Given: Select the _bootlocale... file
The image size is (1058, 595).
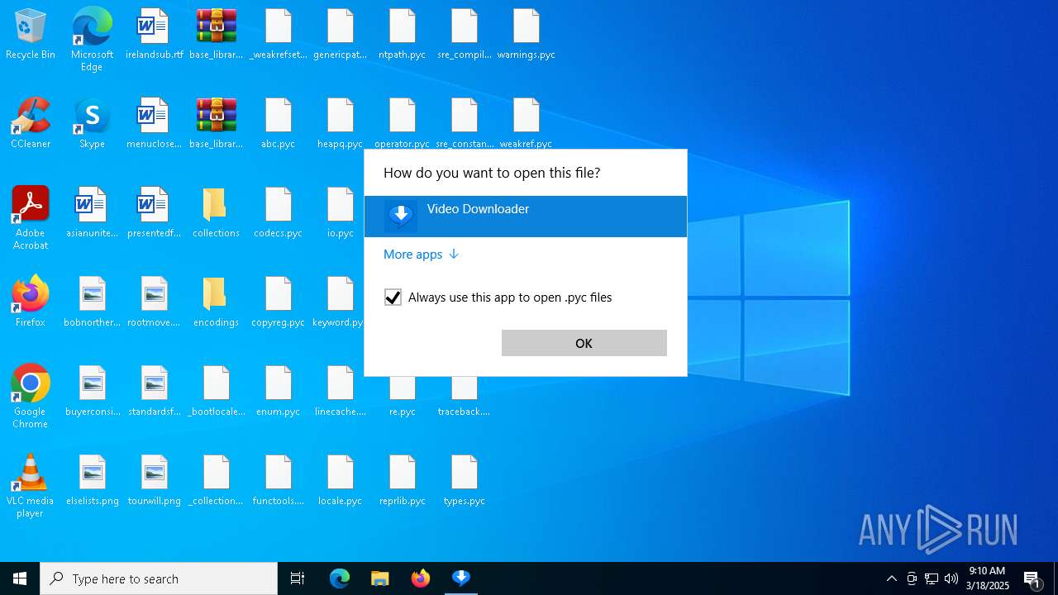Looking at the screenshot, I should (x=217, y=392).
